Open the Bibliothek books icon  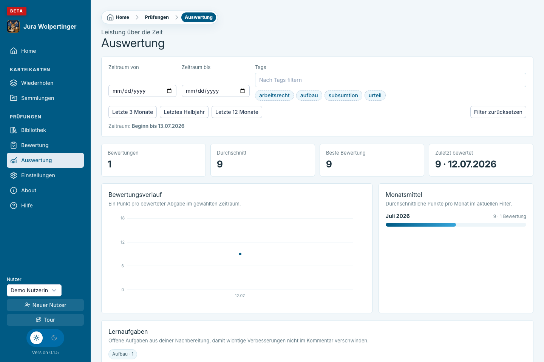[14, 130]
